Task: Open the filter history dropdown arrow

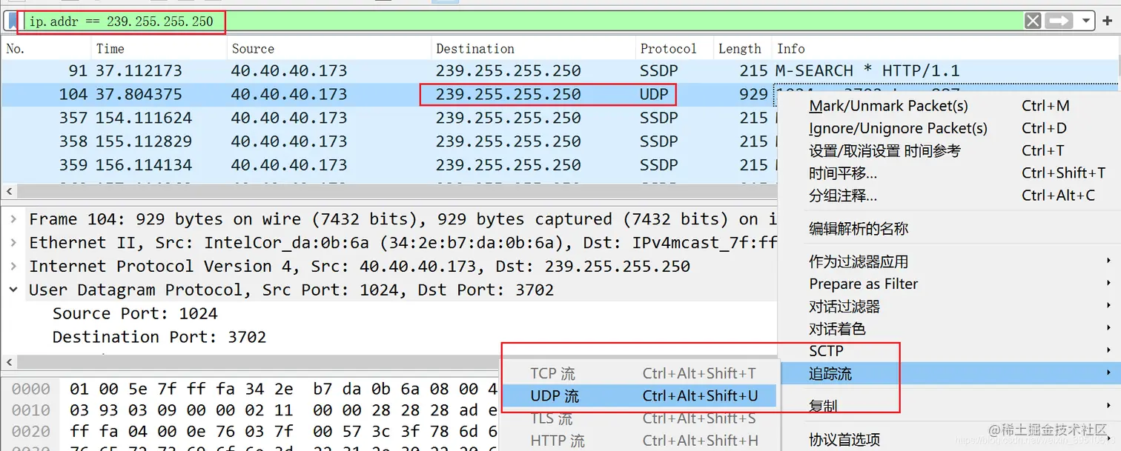Action: (1087, 21)
